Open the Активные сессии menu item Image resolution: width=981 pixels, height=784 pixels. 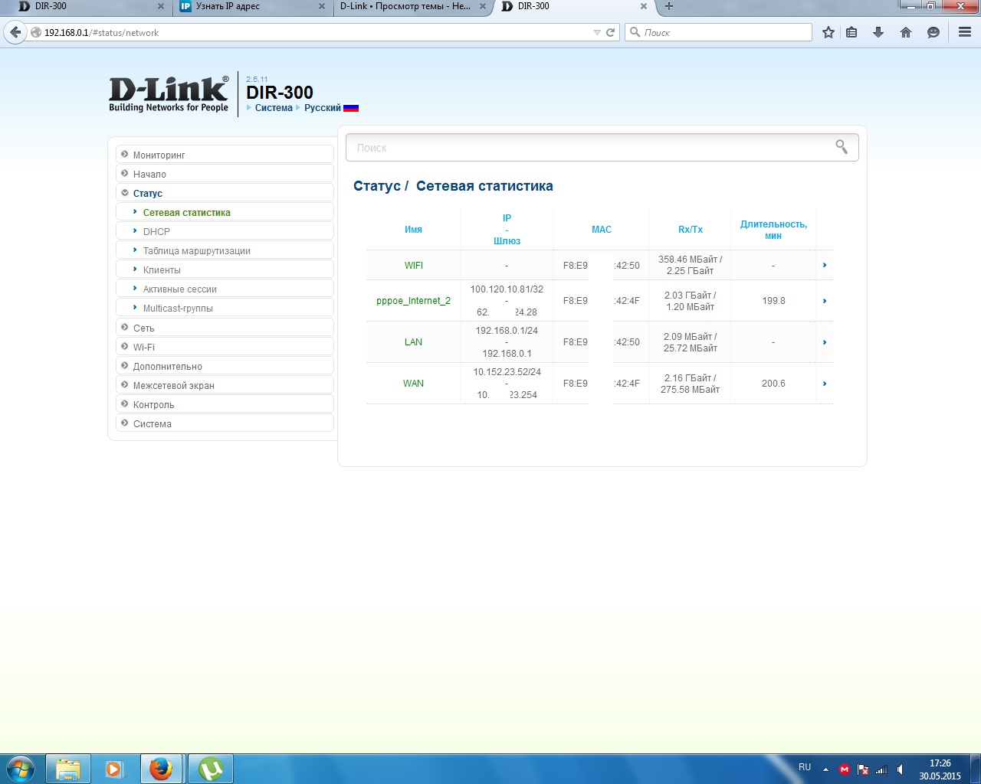pyautogui.click(x=225, y=289)
